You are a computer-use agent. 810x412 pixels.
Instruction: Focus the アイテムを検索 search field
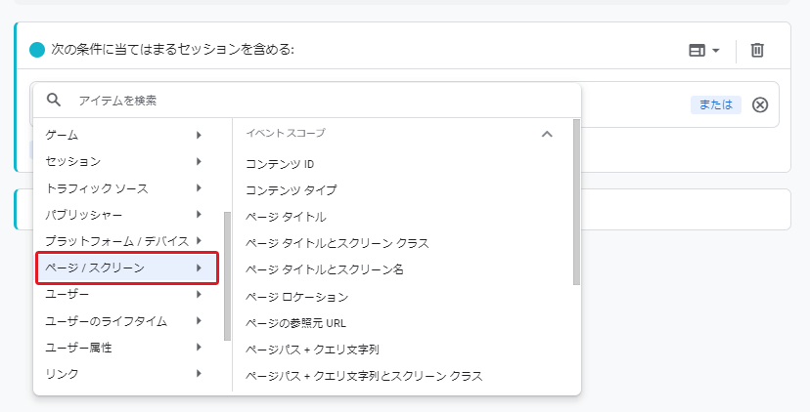pyautogui.click(x=320, y=100)
